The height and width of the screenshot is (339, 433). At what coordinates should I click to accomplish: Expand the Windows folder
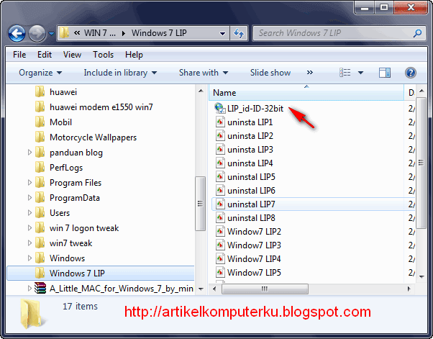[x=29, y=258]
